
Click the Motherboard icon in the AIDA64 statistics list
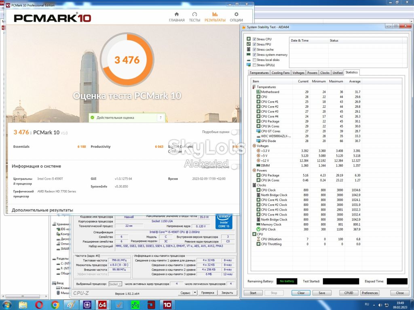click(x=258, y=92)
